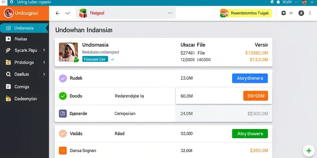Open the three-dot menu in Naigeal bar
The image size is (317, 158).
(170, 13)
